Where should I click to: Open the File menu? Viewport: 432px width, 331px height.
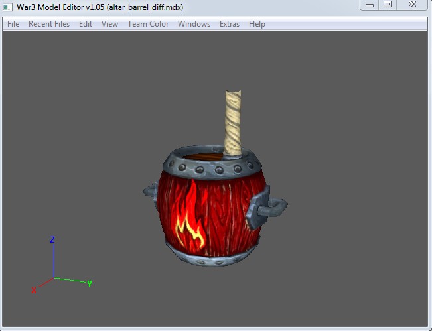[x=13, y=24]
